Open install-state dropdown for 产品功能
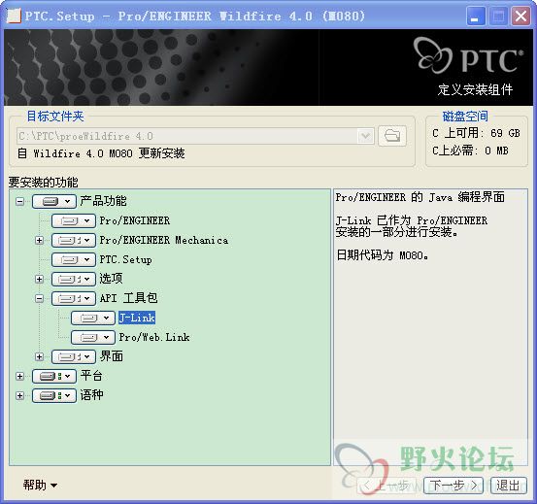The image size is (537, 504). (54, 201)
